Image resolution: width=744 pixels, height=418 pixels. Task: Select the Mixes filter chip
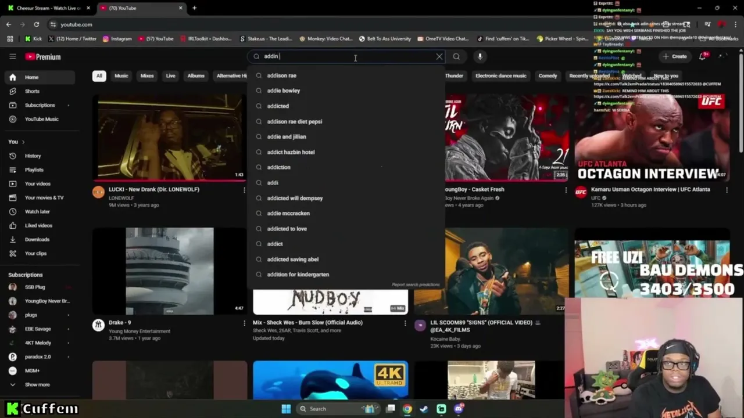[x=147, y=75]
